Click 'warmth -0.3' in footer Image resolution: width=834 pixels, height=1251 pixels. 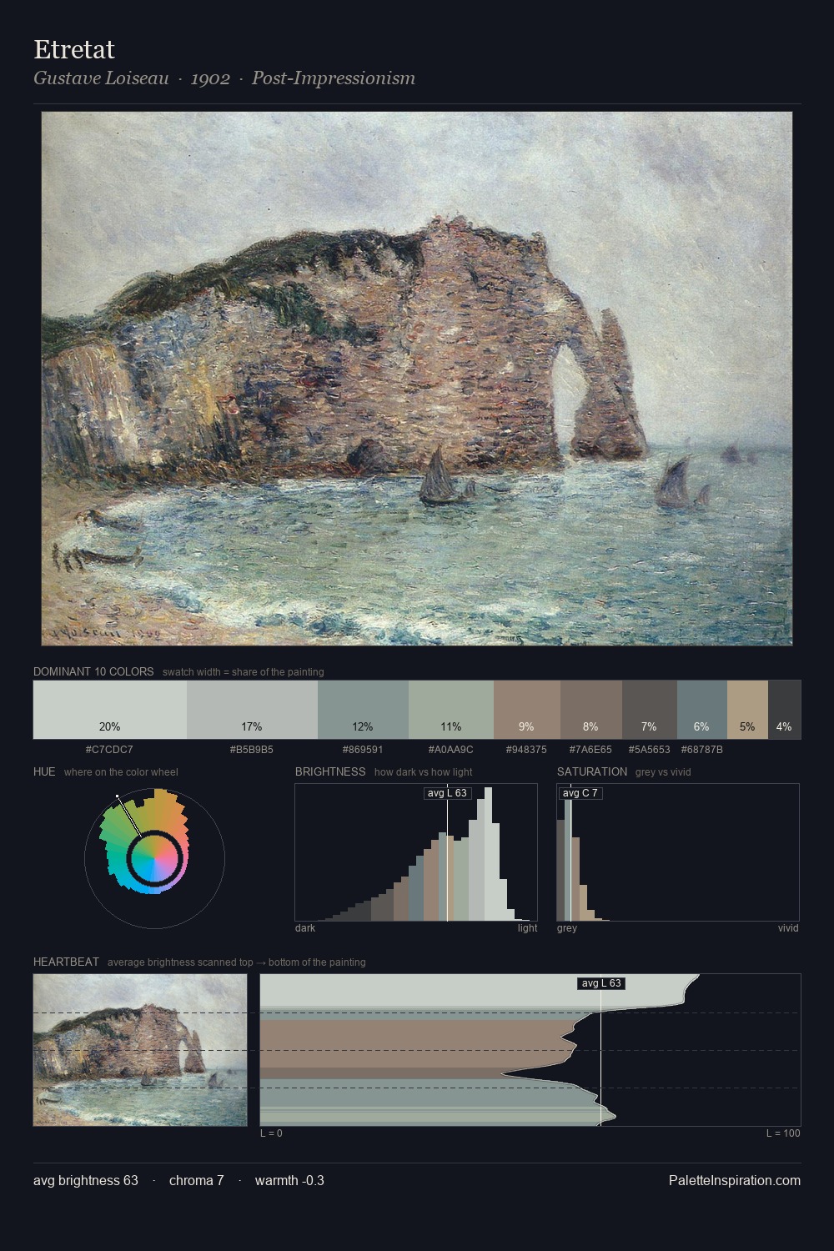pos(289,1180)
